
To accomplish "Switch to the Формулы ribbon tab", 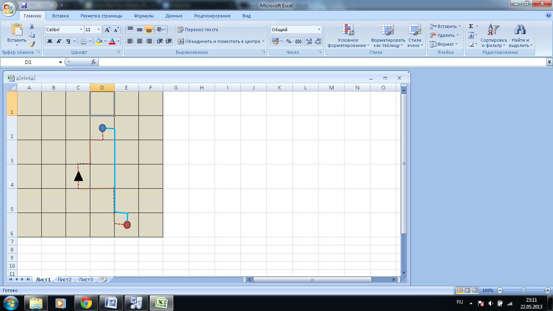I will (144, 16).
